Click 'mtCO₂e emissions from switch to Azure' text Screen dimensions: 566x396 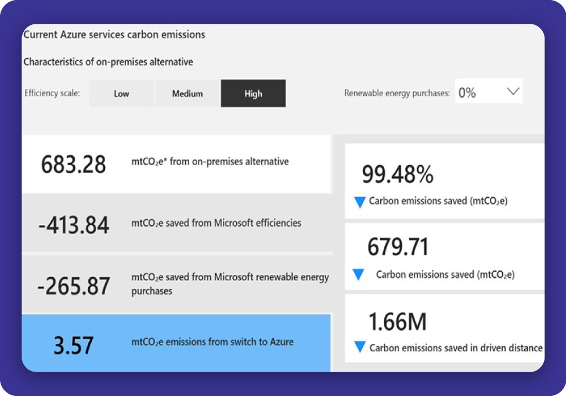click(212, 341)
